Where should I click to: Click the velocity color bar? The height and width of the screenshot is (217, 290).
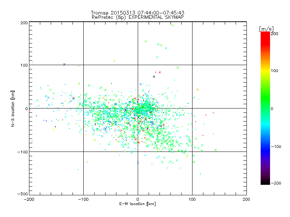click(x=265, y=108)
